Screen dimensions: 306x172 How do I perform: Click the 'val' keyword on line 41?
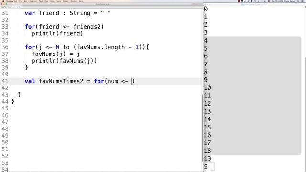pos(30,81)
